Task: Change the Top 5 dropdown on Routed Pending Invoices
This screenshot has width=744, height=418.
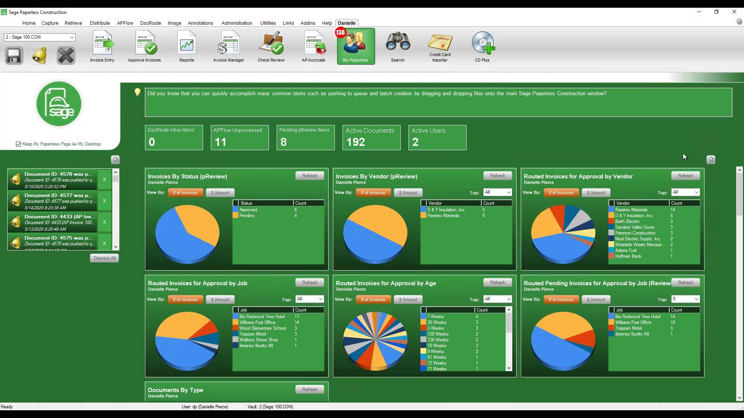Action: pos(685,299)
